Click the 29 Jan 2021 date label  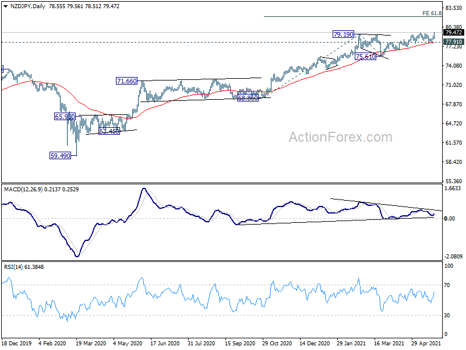(x=351, y=343)
